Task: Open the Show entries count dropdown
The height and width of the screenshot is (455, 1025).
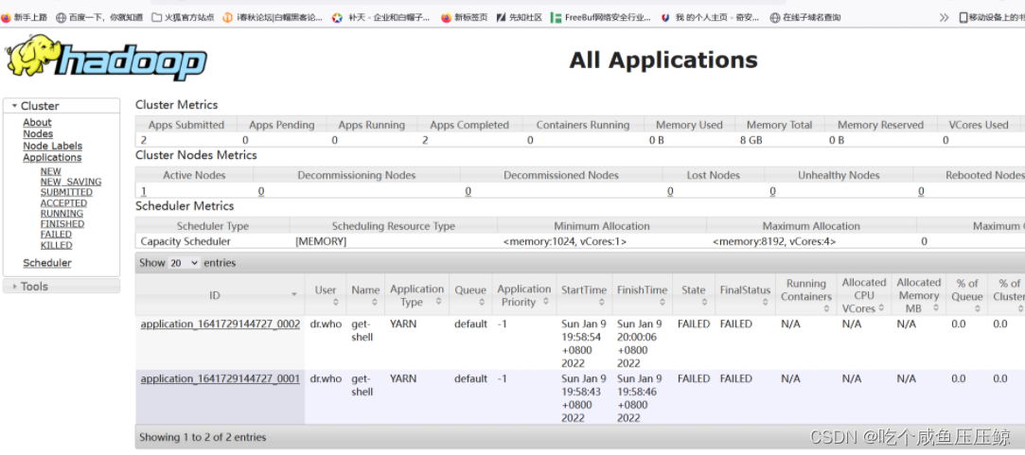Action: click(x=185, y=263)
